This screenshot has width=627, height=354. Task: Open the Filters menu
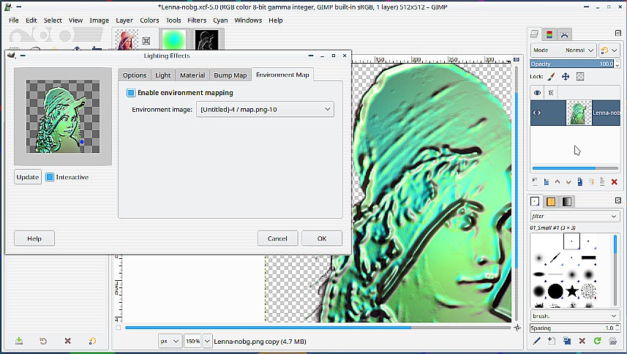pyautogui.click(x=197, y=20)
